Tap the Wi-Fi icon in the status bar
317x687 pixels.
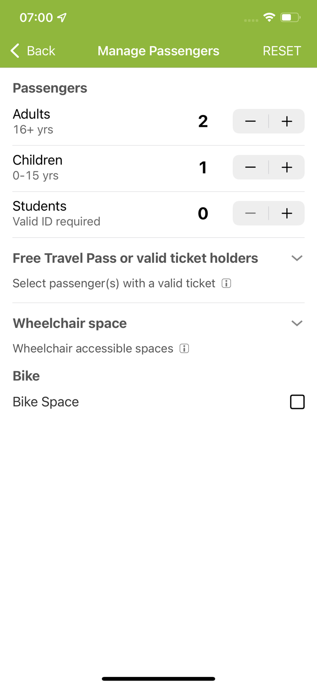[269, 17]
